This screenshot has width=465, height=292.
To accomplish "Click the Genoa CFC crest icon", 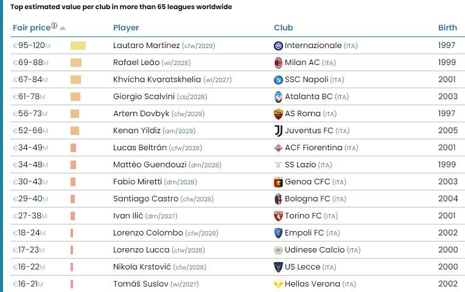I will (278, 182).
